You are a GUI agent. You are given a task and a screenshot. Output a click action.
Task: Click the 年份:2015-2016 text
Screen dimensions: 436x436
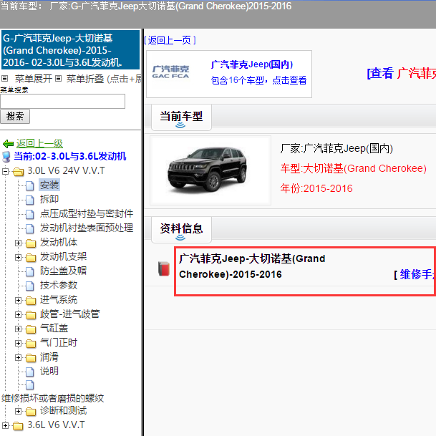coord(316,188)
